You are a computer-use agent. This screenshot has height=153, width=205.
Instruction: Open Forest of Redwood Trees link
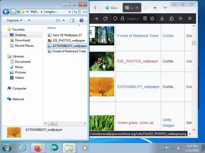[138, 36]
